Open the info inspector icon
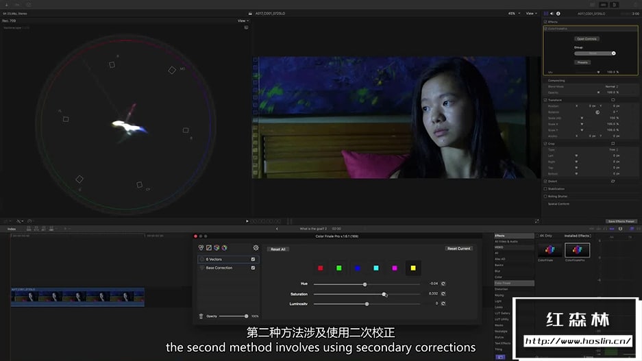The width and height of the screenshot is (642, 361). click(558, 14)
